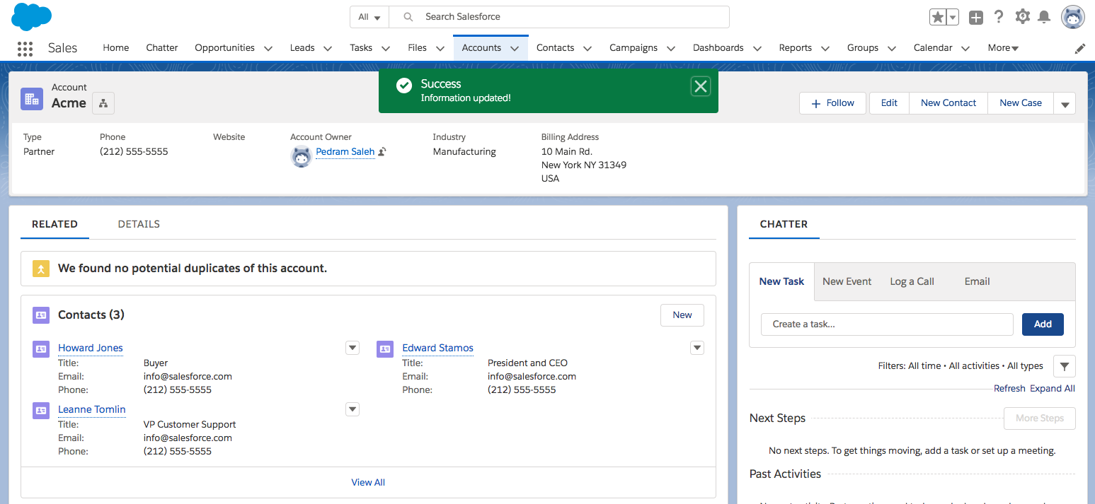This screenshot has width=1095, height=504.
Task: Open the App Launcher grid icon
Action: click(25, 48)
